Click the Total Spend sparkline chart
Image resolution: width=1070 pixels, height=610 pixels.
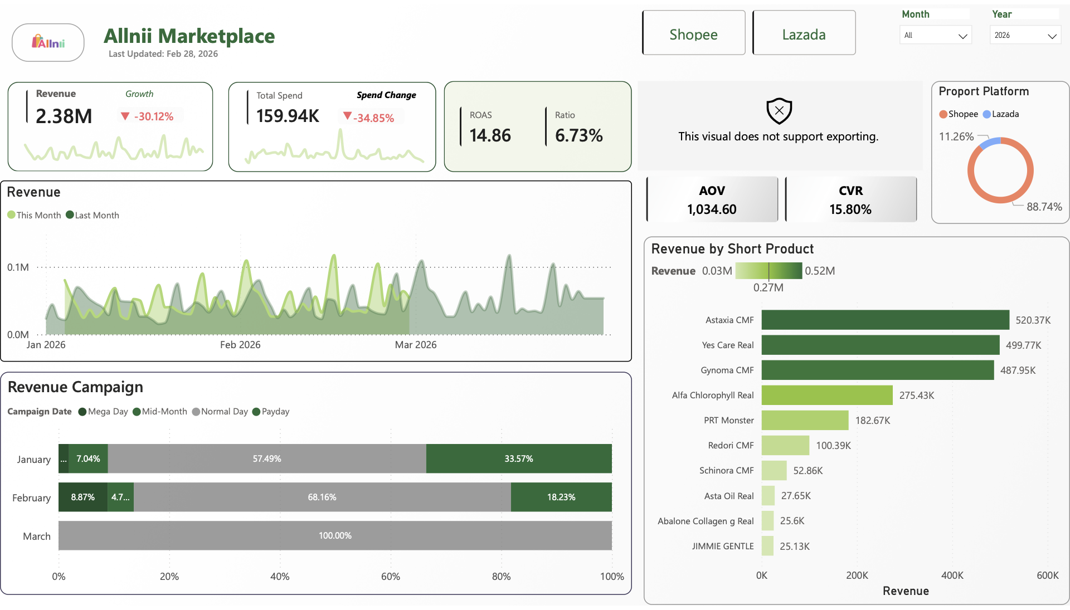(x=334, y=147)
